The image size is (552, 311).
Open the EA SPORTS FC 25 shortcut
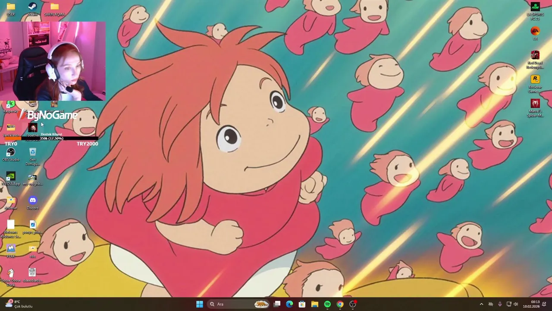[535, 11]
